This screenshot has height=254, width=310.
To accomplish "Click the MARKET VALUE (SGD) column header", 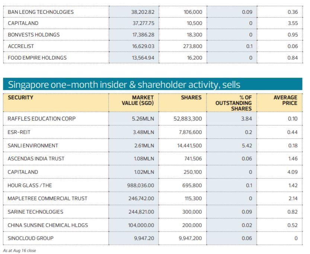I will coord(137,100).
